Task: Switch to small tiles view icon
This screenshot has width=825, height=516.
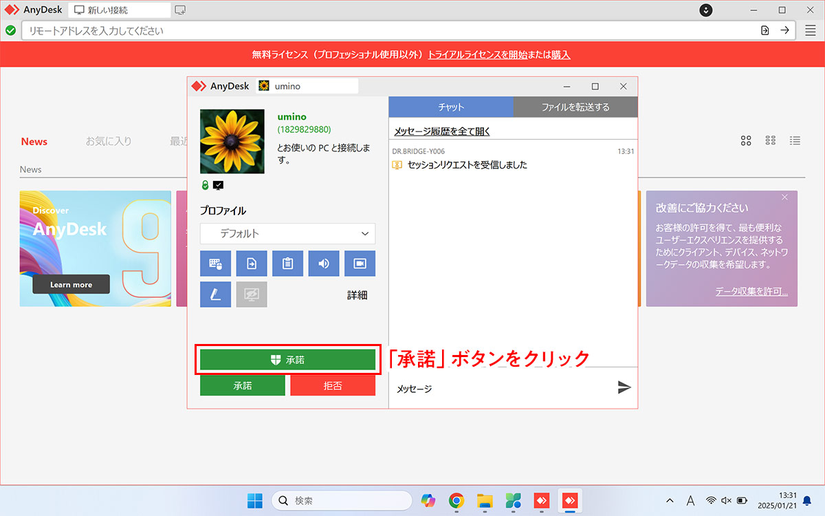Action: (x=771, y=140)
